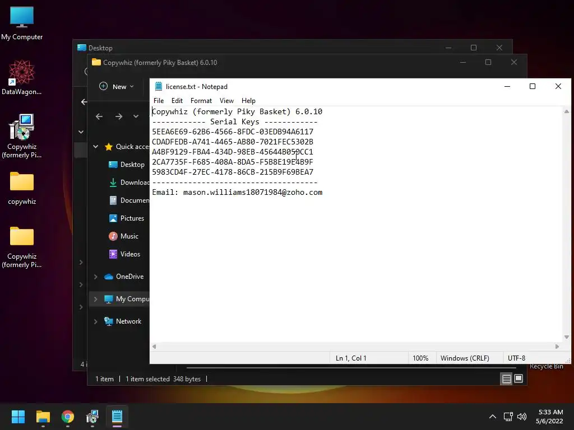This screenshot has width=574, height=430.
Task: Click Notepad vertical scrollbar down arrow
Action: [x=567, y=337]
